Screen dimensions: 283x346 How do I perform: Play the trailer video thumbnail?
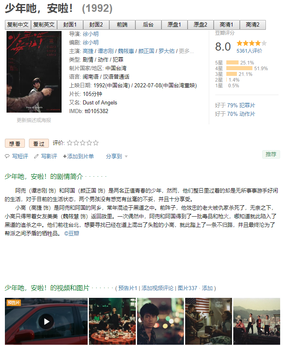click(46, 321)
